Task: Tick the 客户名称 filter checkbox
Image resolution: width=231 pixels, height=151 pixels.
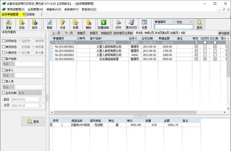Action: (3, 59)
